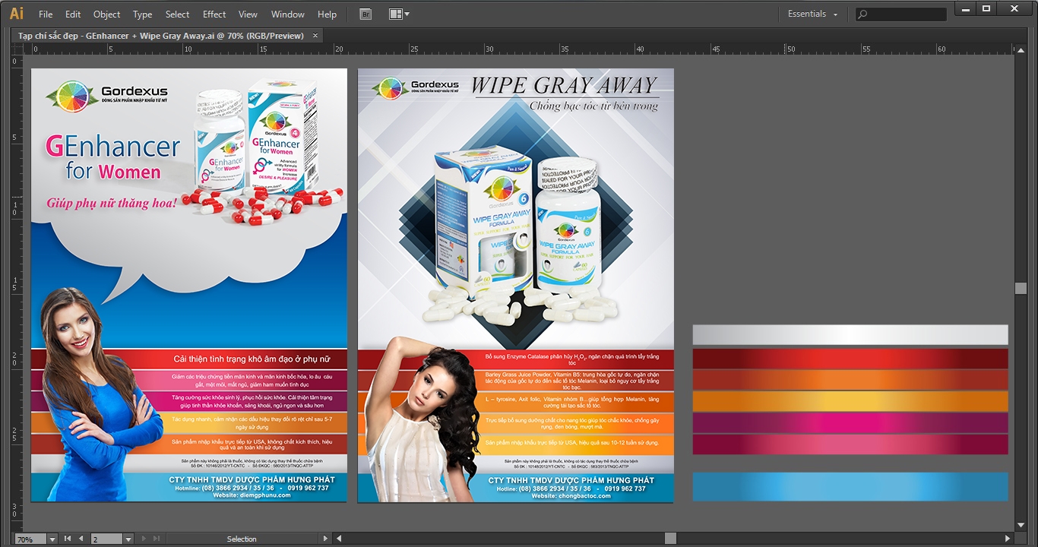Open the Arrange Documents layout dropdown
The width and height of the screenshot is (1038, 547).
[x=399, y=14]
